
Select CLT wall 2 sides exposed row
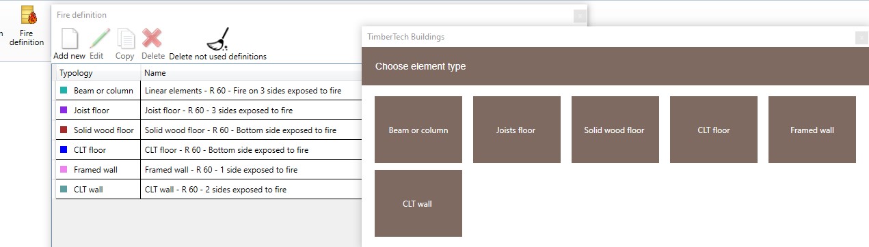coord(209,189)
